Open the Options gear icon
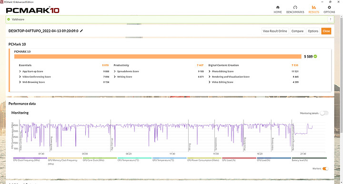 [329, 7]
